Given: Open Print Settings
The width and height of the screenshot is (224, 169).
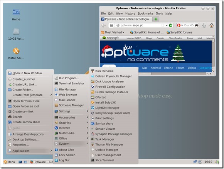Looking at the screenshot, I should click(114, 118).
